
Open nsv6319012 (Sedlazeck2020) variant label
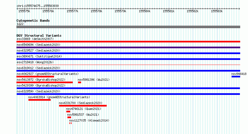coord(38,68)
